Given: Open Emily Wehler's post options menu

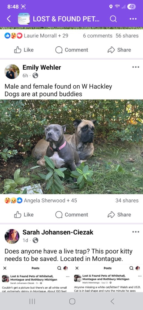Looking at the screenshot, I should pyautogui.click(x=136, y=67).
